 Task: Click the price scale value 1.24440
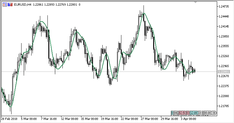click(x=224, y=17)
